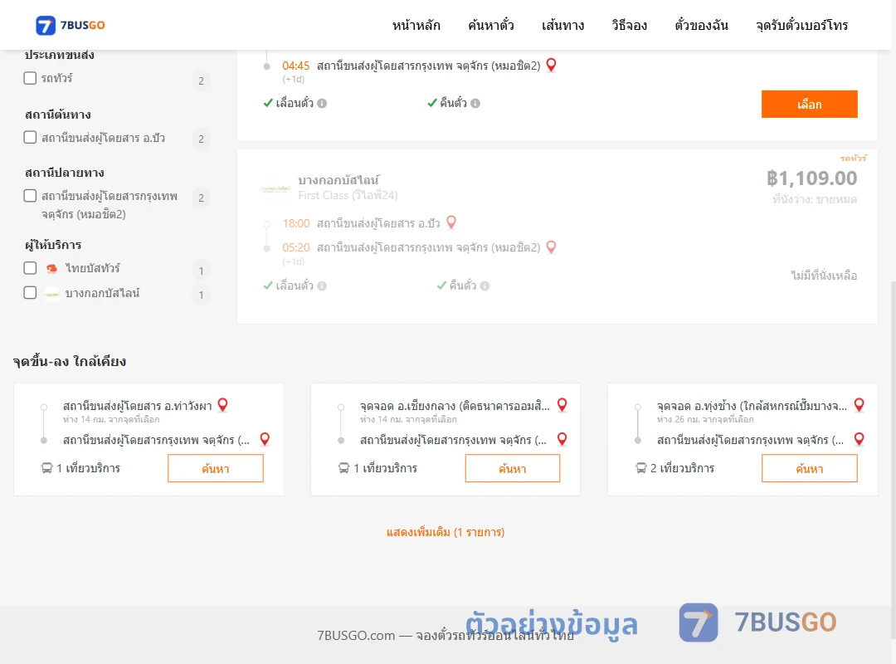
Task: Open destination map pin in อ.เชียงกลาง card
Action: (x=562, y=439)
